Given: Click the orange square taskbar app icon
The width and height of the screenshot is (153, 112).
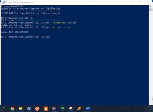Looking at the screenshot, I should (x=46, y=109).
